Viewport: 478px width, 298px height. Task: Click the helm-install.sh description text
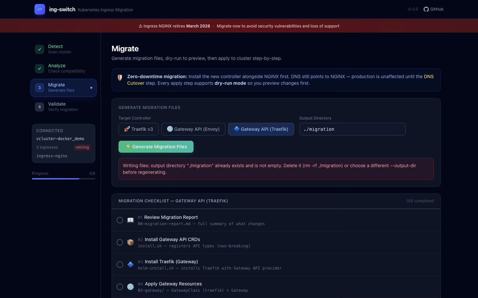209,268
